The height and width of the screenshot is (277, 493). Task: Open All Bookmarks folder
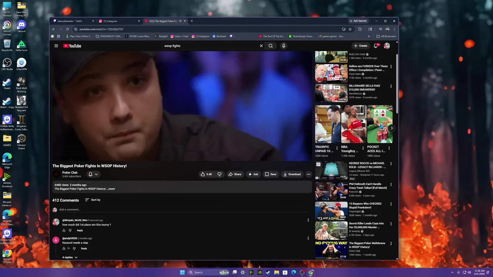386,36
